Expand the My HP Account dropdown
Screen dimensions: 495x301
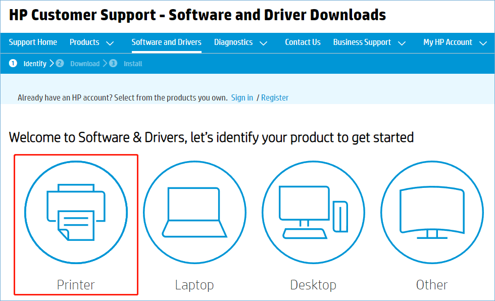454,42
